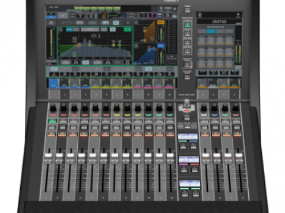Tap the home icon on the utility screen
The image size is (285, 213).
238,15
